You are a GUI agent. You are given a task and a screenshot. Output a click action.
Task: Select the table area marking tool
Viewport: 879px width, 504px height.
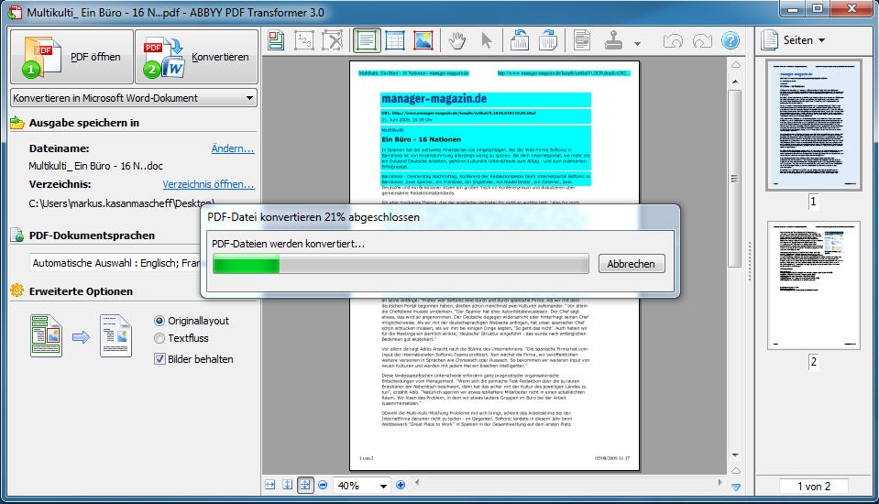click(395, 41)
